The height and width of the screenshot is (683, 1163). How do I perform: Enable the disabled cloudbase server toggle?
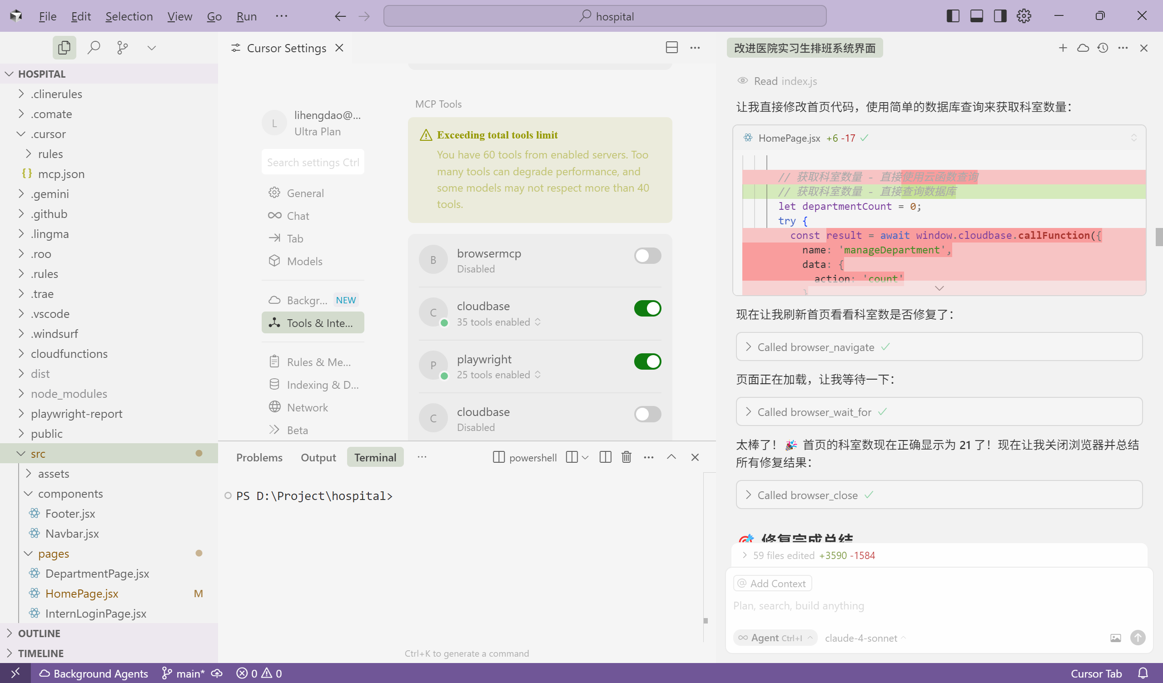coord(647,414)
